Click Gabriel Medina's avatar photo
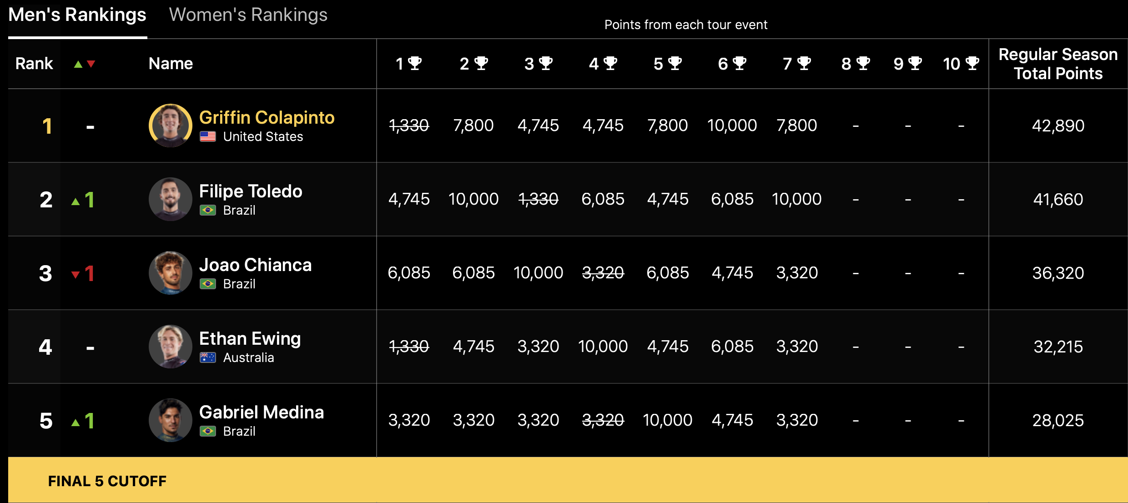 pos(171,420)
